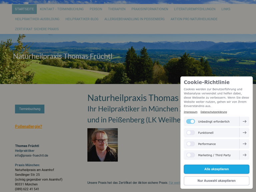Screen dimensions: 256x192
Task: Open the Impressum link
Action: [191, 112]
